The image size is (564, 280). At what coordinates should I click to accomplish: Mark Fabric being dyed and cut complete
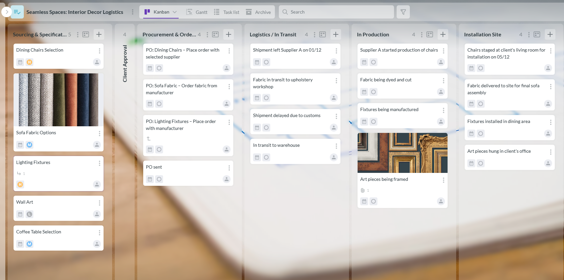tap(373, 92)
